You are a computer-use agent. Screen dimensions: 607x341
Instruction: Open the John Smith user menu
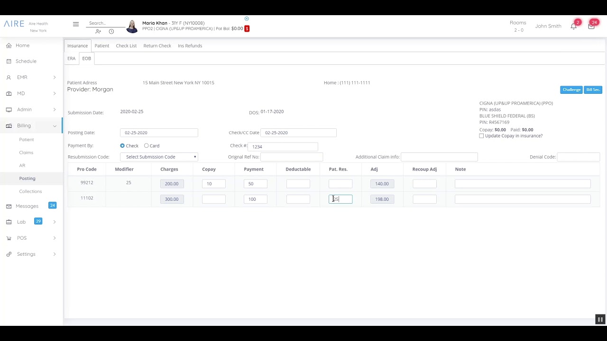pos(548,26)
